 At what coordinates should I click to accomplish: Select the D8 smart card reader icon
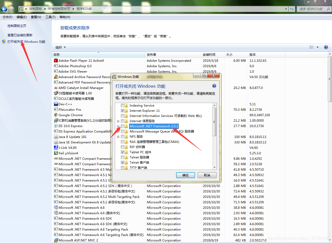click(x=56, y=93)
